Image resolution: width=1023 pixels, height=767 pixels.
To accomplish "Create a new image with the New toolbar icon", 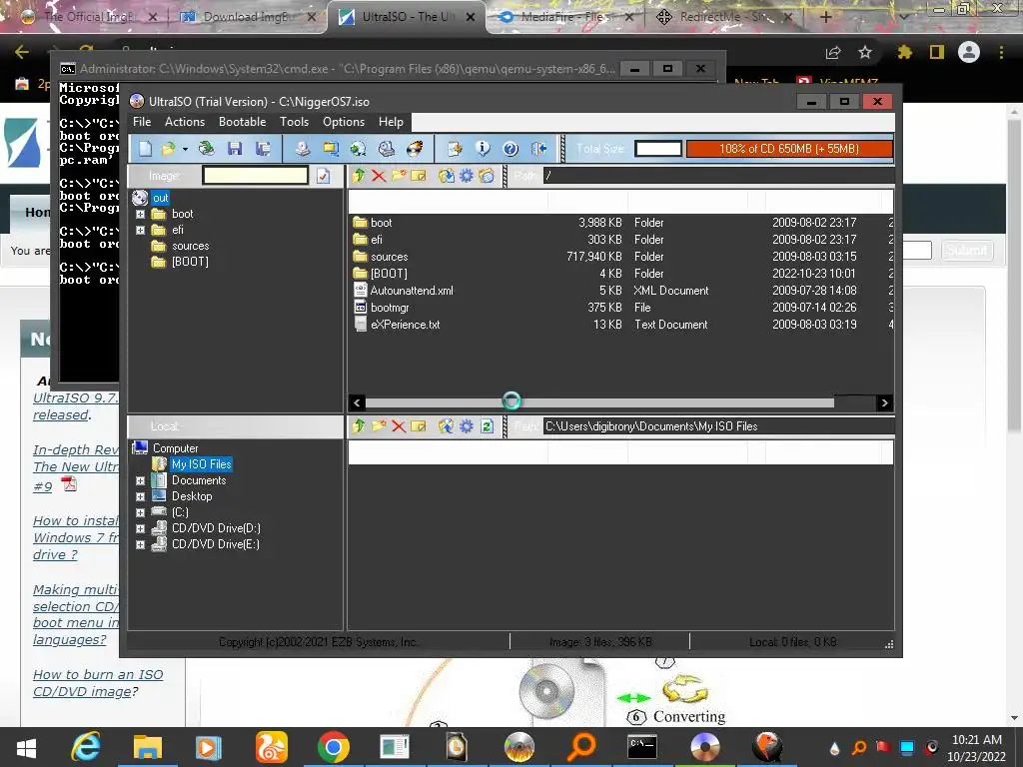I will [145, 149].
